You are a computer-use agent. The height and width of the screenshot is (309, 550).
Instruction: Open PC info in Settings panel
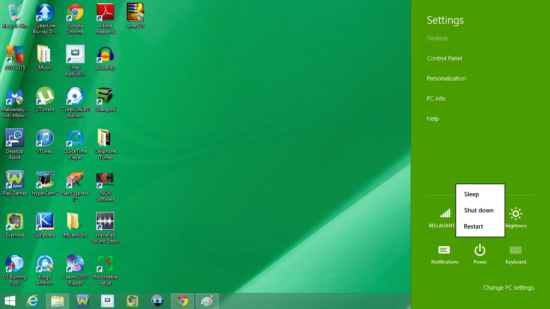pyautogui.click(x=436, y=99)
